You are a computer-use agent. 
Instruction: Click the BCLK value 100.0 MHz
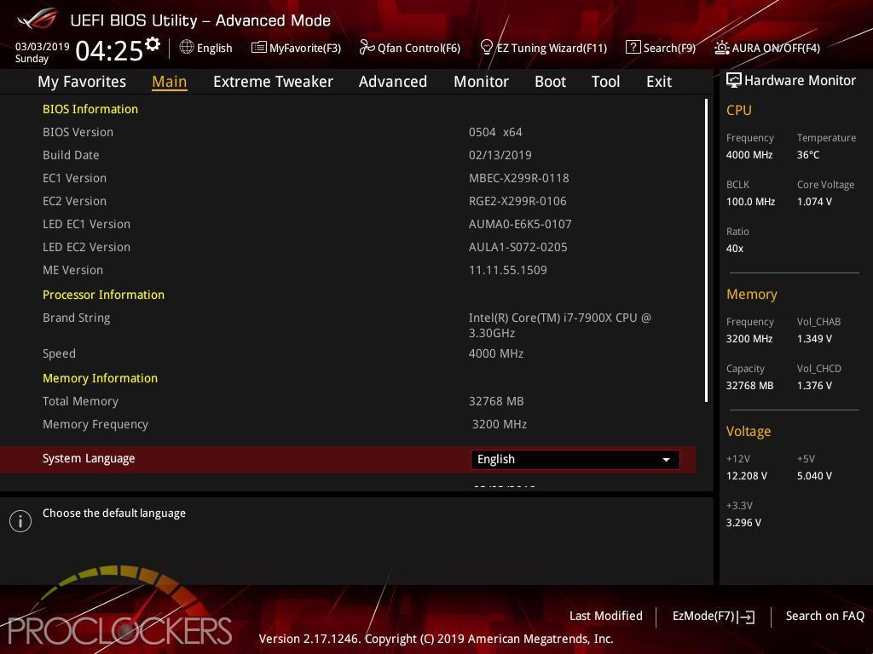750,201
